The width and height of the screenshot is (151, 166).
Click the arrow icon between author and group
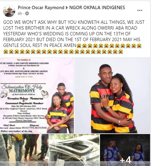67,8
